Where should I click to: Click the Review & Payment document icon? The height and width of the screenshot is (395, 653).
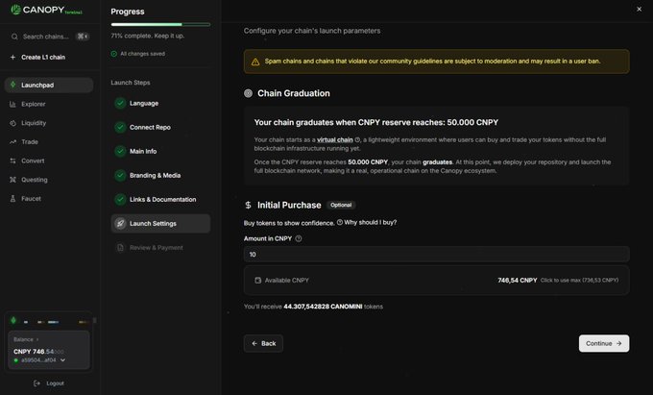(120, 248)
